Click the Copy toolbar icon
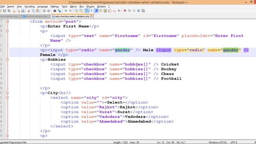 click(x=33, y=11)
